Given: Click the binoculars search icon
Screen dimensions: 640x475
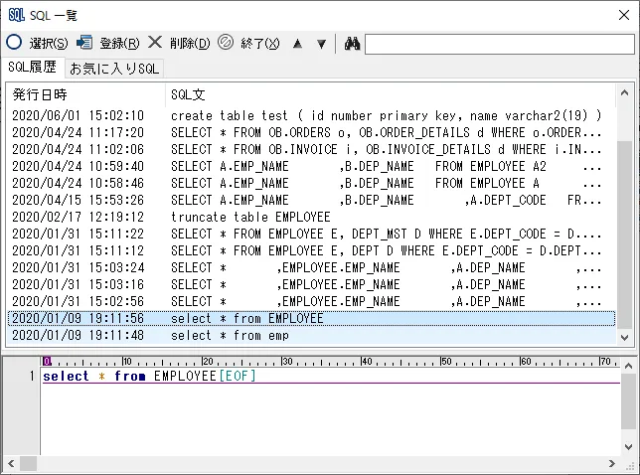Looking at the screenshot, I should point(352,43).
